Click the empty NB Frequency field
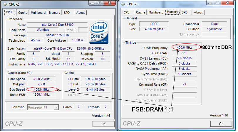 tap(214, 34)
